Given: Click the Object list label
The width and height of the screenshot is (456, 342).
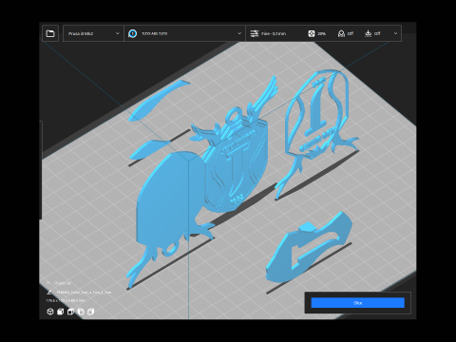Looking at the screenshot, I should click(x=62, y=283).
